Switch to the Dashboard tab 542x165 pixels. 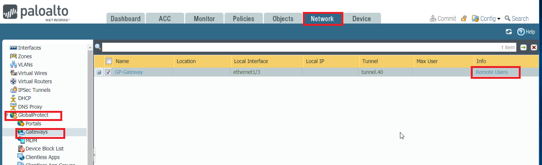point(126,19)
